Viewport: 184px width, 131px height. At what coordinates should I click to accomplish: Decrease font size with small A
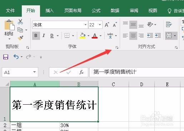[115, 25]
